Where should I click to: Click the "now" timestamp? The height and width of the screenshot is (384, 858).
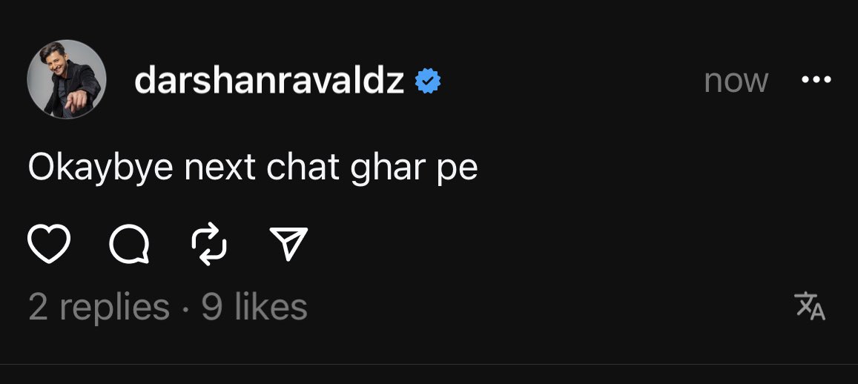[736, 82]
